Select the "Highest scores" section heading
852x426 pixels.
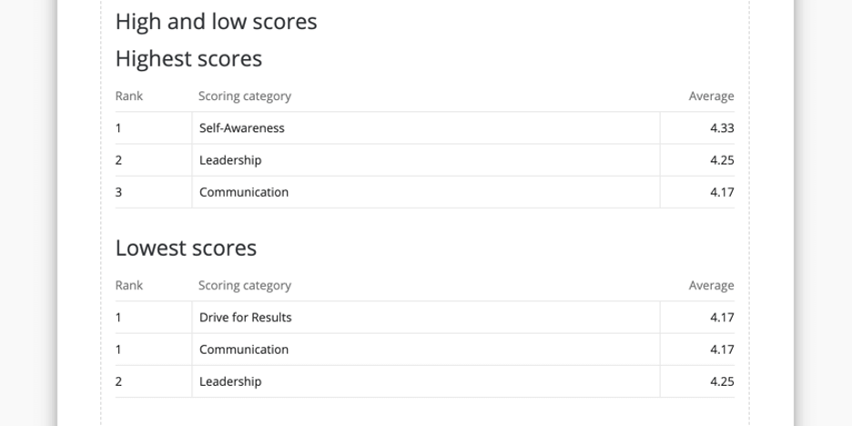[188, 59]
